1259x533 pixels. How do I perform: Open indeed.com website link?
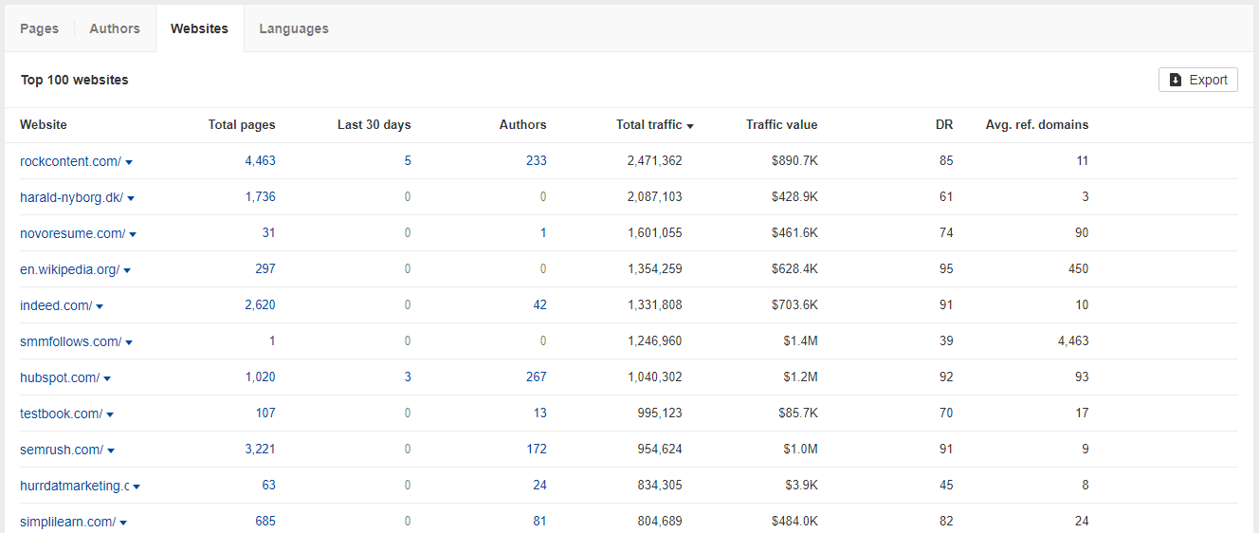point(56,305)
